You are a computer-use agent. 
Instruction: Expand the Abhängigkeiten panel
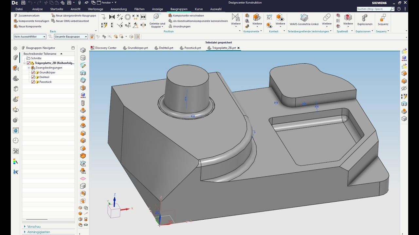[25, 232]
